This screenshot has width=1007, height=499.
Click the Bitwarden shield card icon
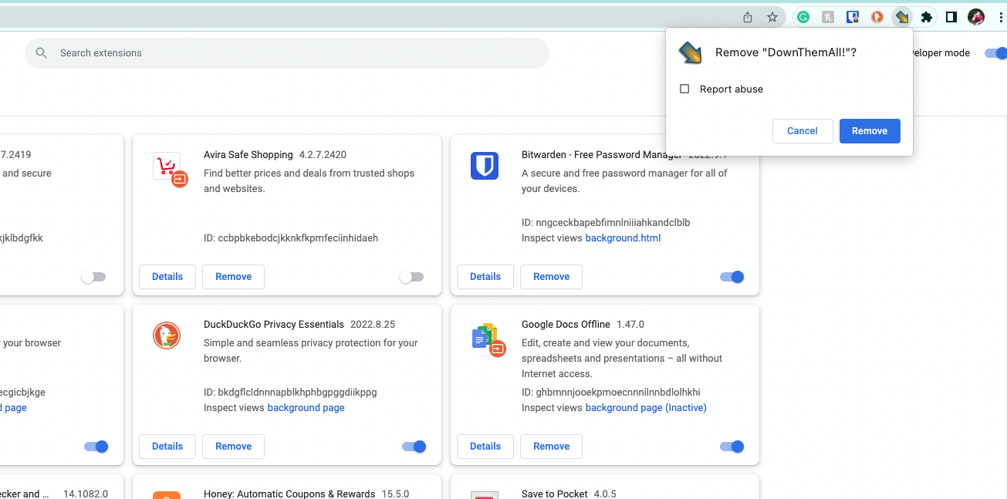point(485,166)
